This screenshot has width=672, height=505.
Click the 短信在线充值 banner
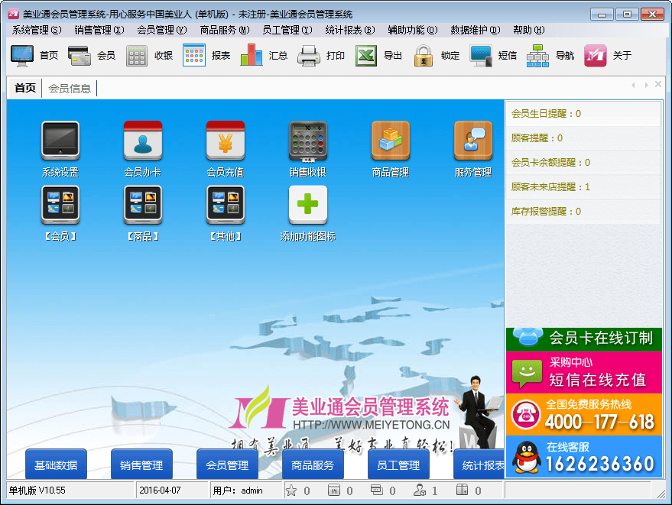click(583, 372)
